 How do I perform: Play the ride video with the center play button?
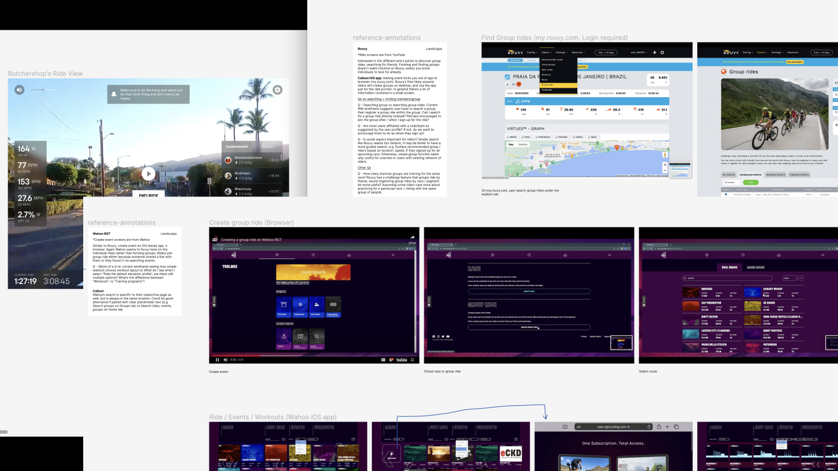[x=148, y=173]
